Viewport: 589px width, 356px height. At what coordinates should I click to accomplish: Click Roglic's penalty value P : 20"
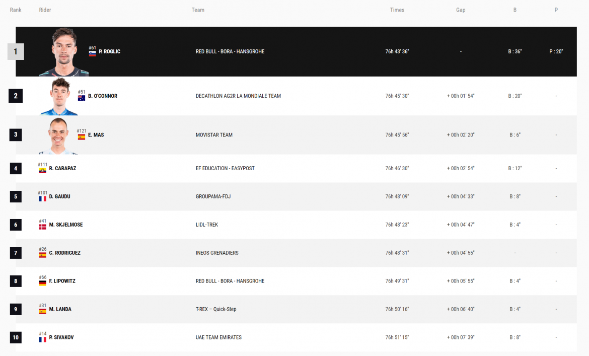pos(556,51)
